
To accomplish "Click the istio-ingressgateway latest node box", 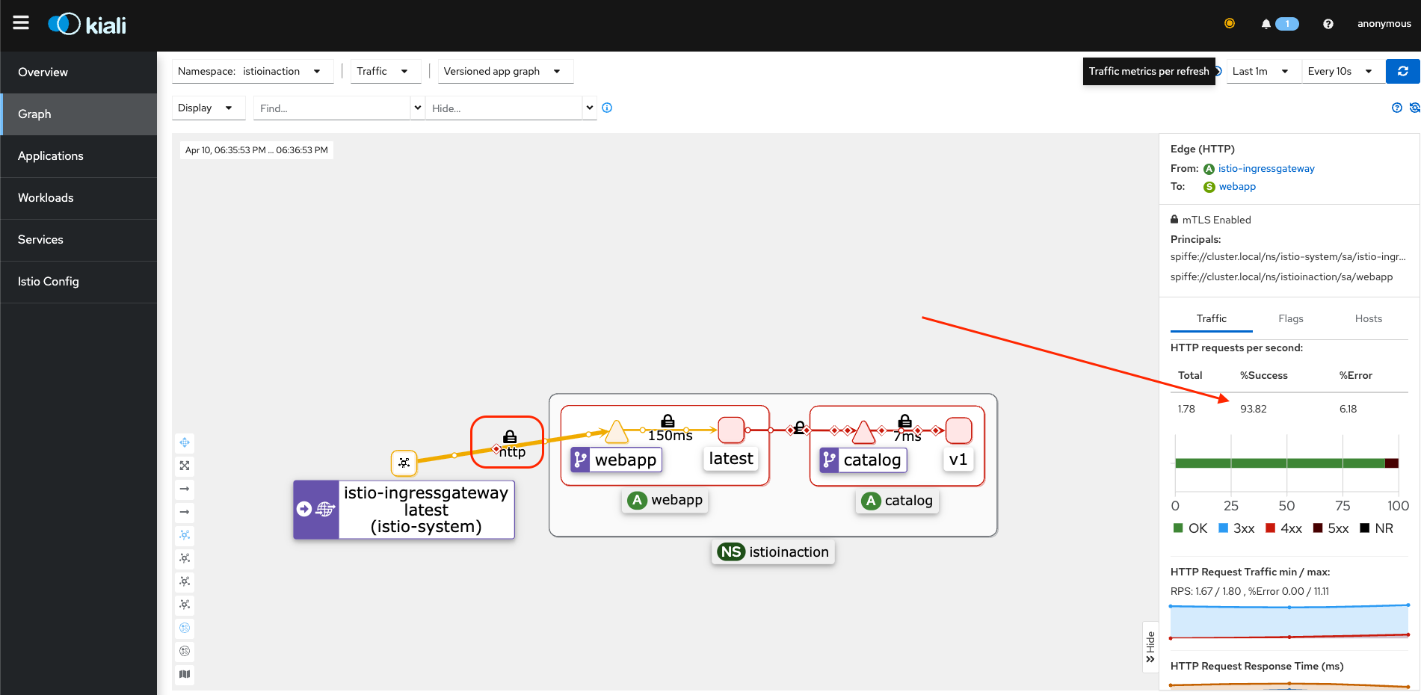I will pos(404,510).
